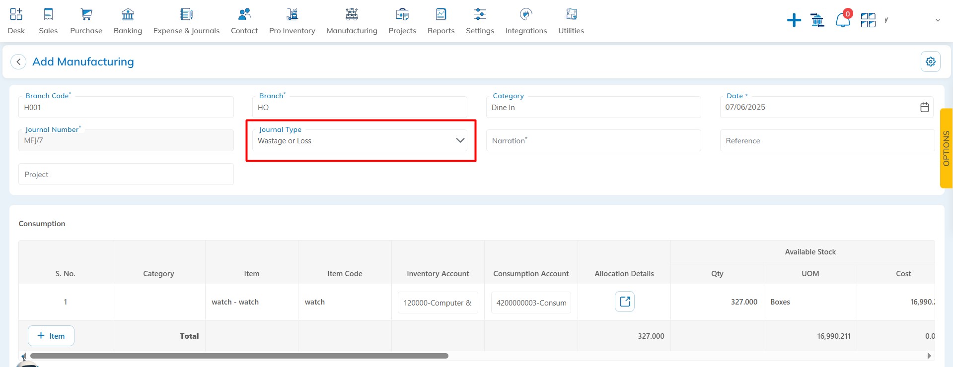Open page settings gear icon
953x367 pixels.
click(931, 61)
